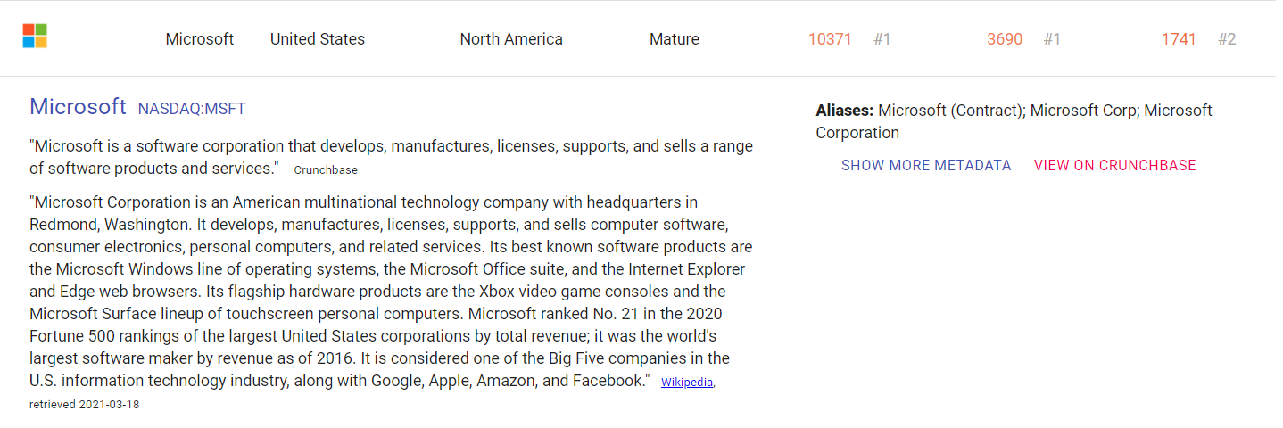Click the 3690 count value
The image size is (1283, 428).
click(1005, 39)
